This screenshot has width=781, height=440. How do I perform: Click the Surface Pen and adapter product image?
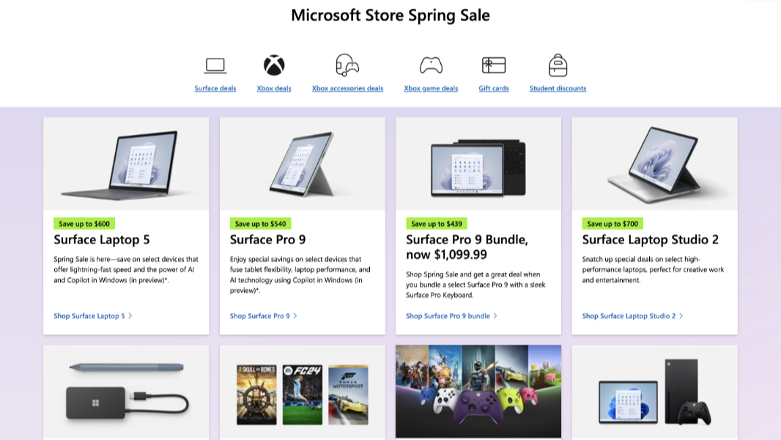[125, 390]
